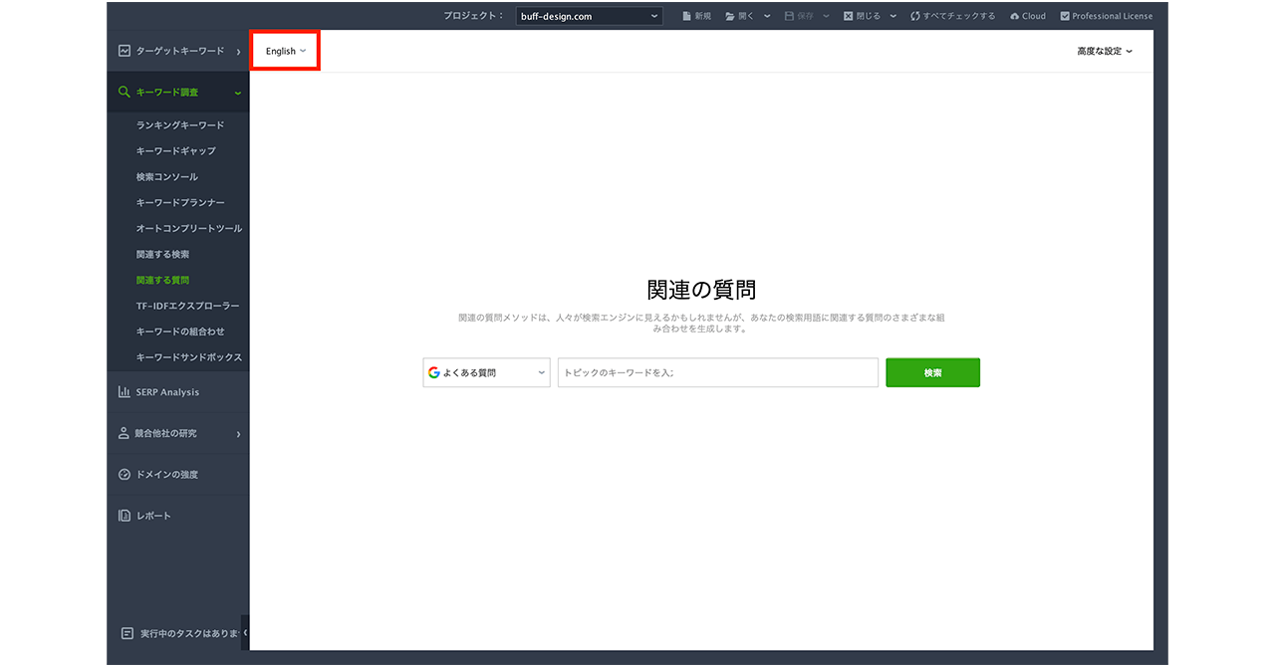
Task: Click the 開く folder icon in toolbar
Action: [730, 16]
